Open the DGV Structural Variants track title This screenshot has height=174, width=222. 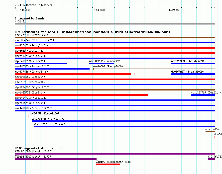[92, 32]
